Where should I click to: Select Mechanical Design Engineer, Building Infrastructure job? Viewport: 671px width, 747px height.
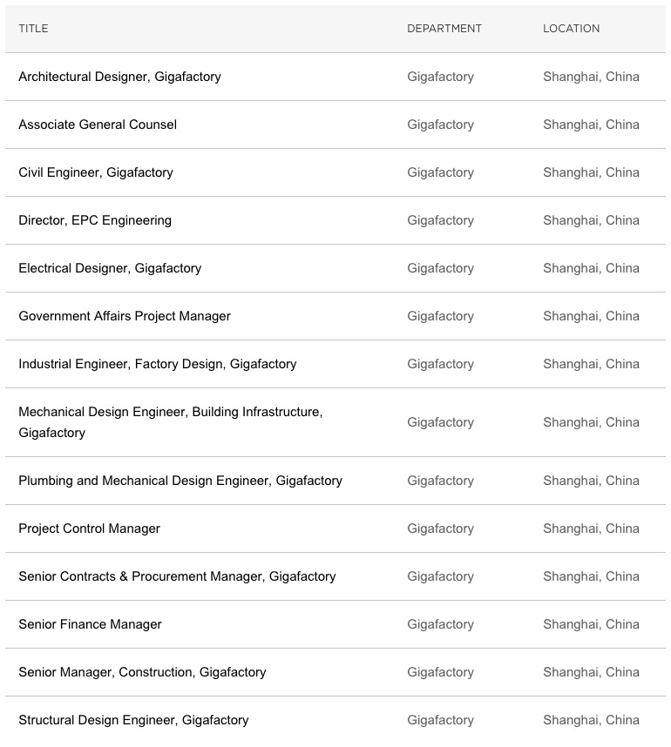pyautogui.click(x=171, y=412)
